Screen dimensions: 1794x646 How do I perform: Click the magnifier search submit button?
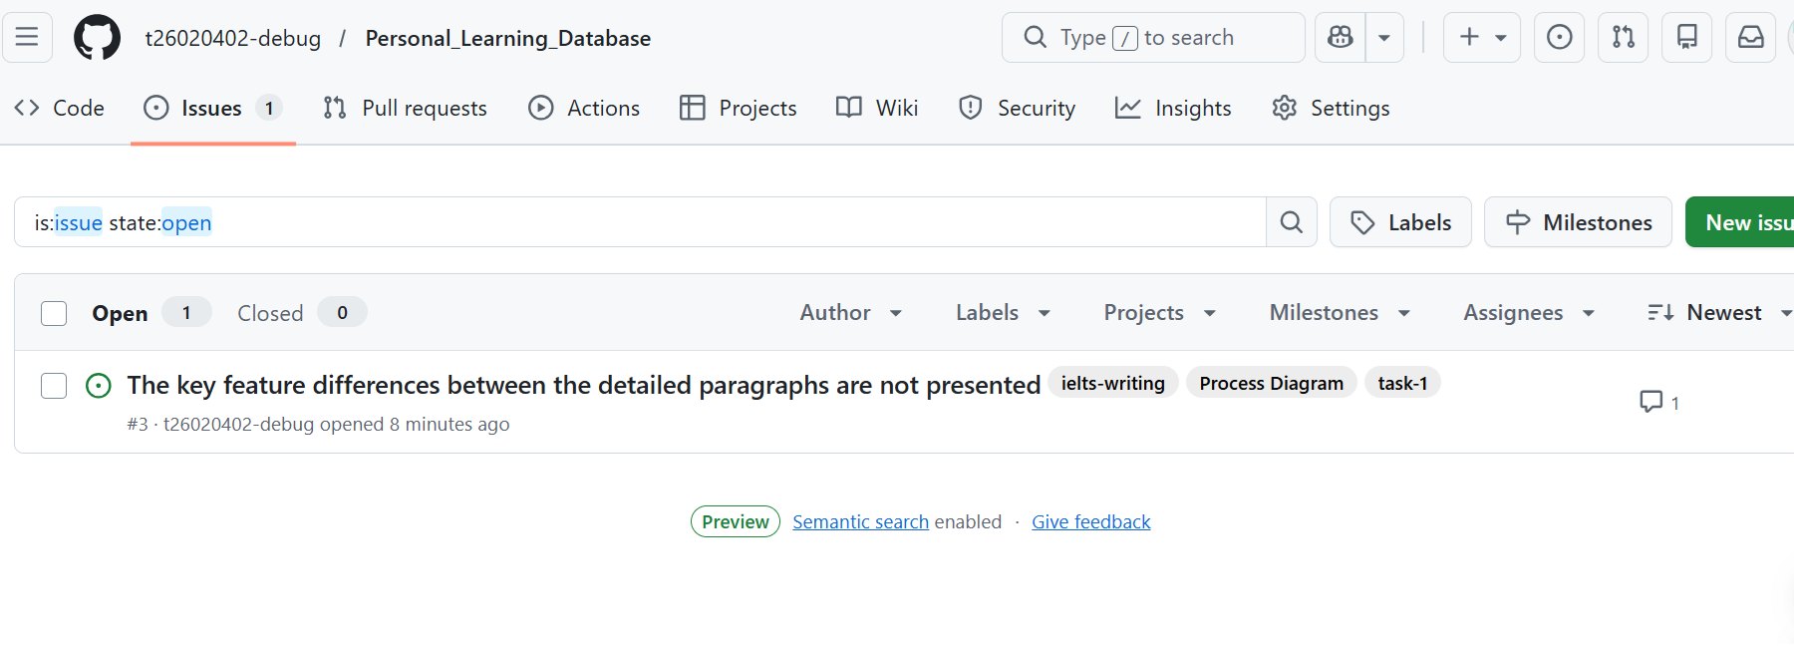coord(1291,222)
